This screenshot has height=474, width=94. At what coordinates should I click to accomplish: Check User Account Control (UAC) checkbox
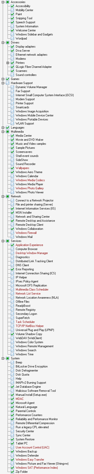(x=12, y=447)
